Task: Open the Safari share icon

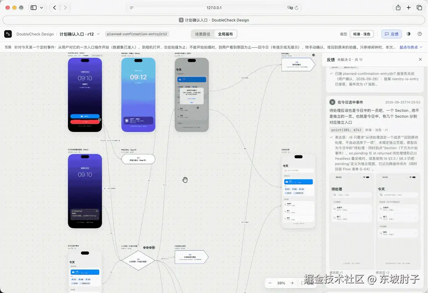Action: 398,8
